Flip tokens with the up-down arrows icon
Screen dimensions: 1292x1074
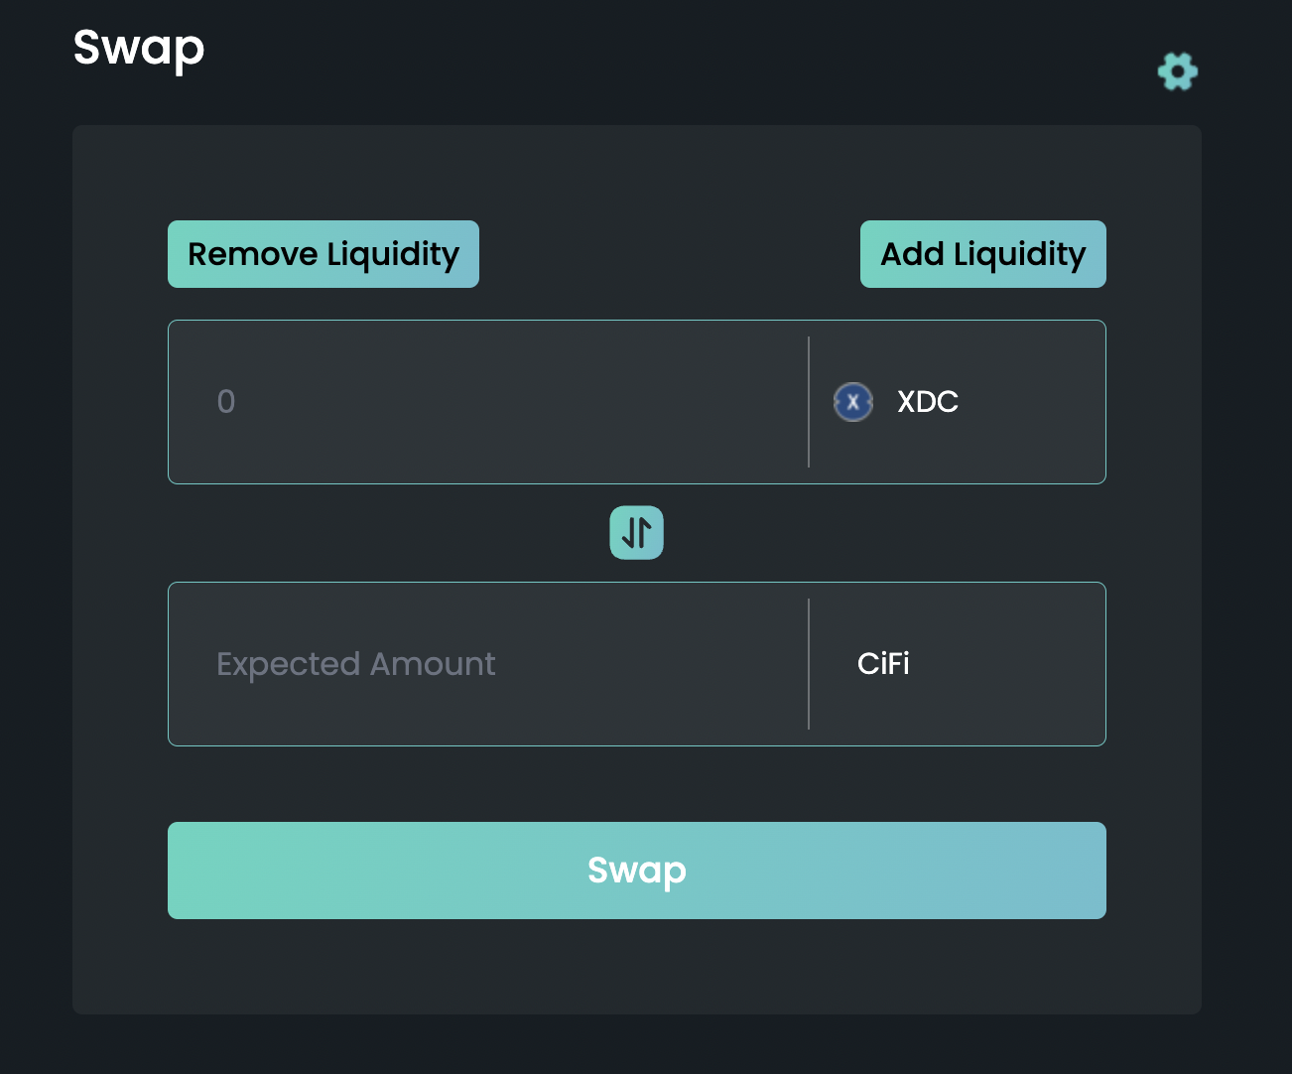point(636,533)
